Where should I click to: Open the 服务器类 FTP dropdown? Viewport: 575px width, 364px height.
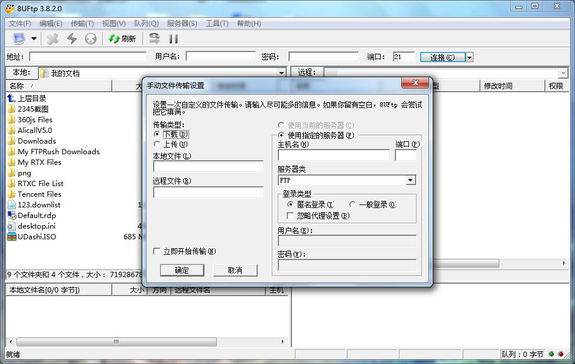411,180
